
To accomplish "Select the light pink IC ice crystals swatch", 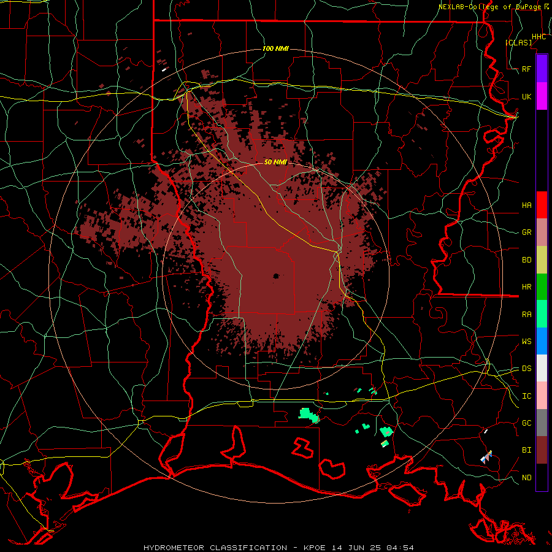I will [542, 396].
